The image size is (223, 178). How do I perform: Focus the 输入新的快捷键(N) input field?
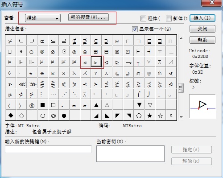point(49,149)
